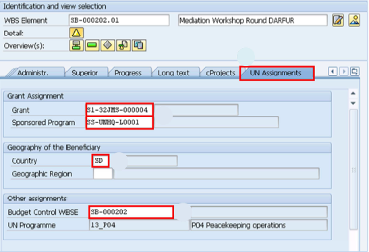Click the UN Programme label
The height and width of the screenshot is (252, 369).
[32, 226]
